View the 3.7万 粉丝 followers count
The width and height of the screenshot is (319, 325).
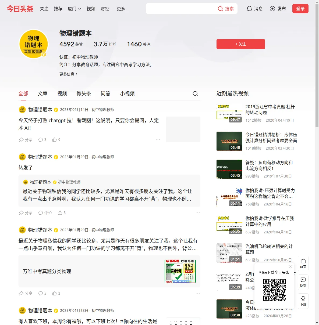pyautogui.click(x=105, y=44)
